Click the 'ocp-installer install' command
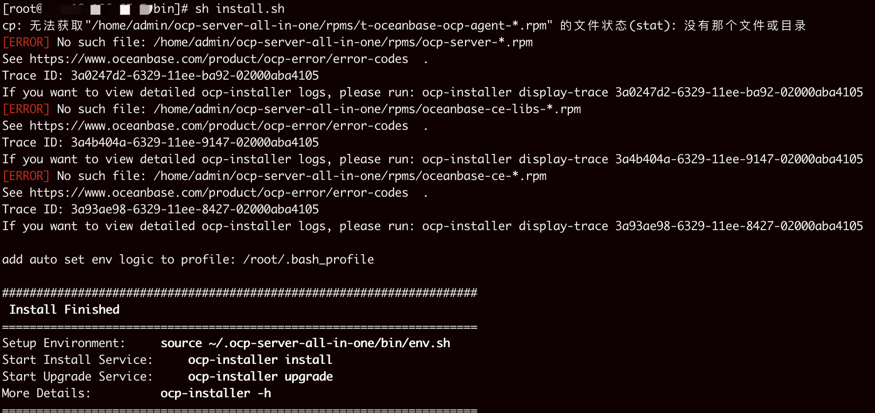This screenshot has width=875, height=413. pyautogui.click(x=260, y=360)
